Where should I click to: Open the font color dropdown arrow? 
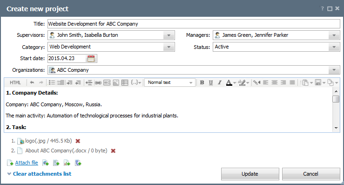pos(235,83)
